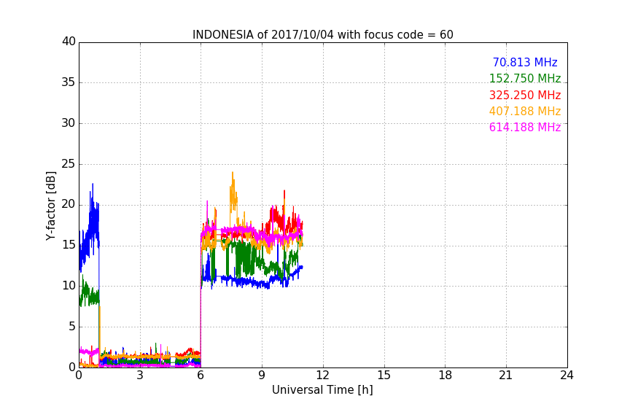Image resolution: width=630 pixels, height=420 pixels.
Task: Click the blue 70.813 MHz peak near 22 dB
Action: (x=93, y=185)
